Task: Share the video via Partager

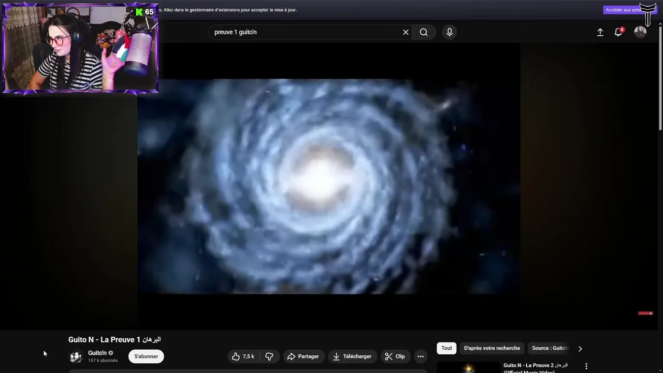Action: (304, 356)
